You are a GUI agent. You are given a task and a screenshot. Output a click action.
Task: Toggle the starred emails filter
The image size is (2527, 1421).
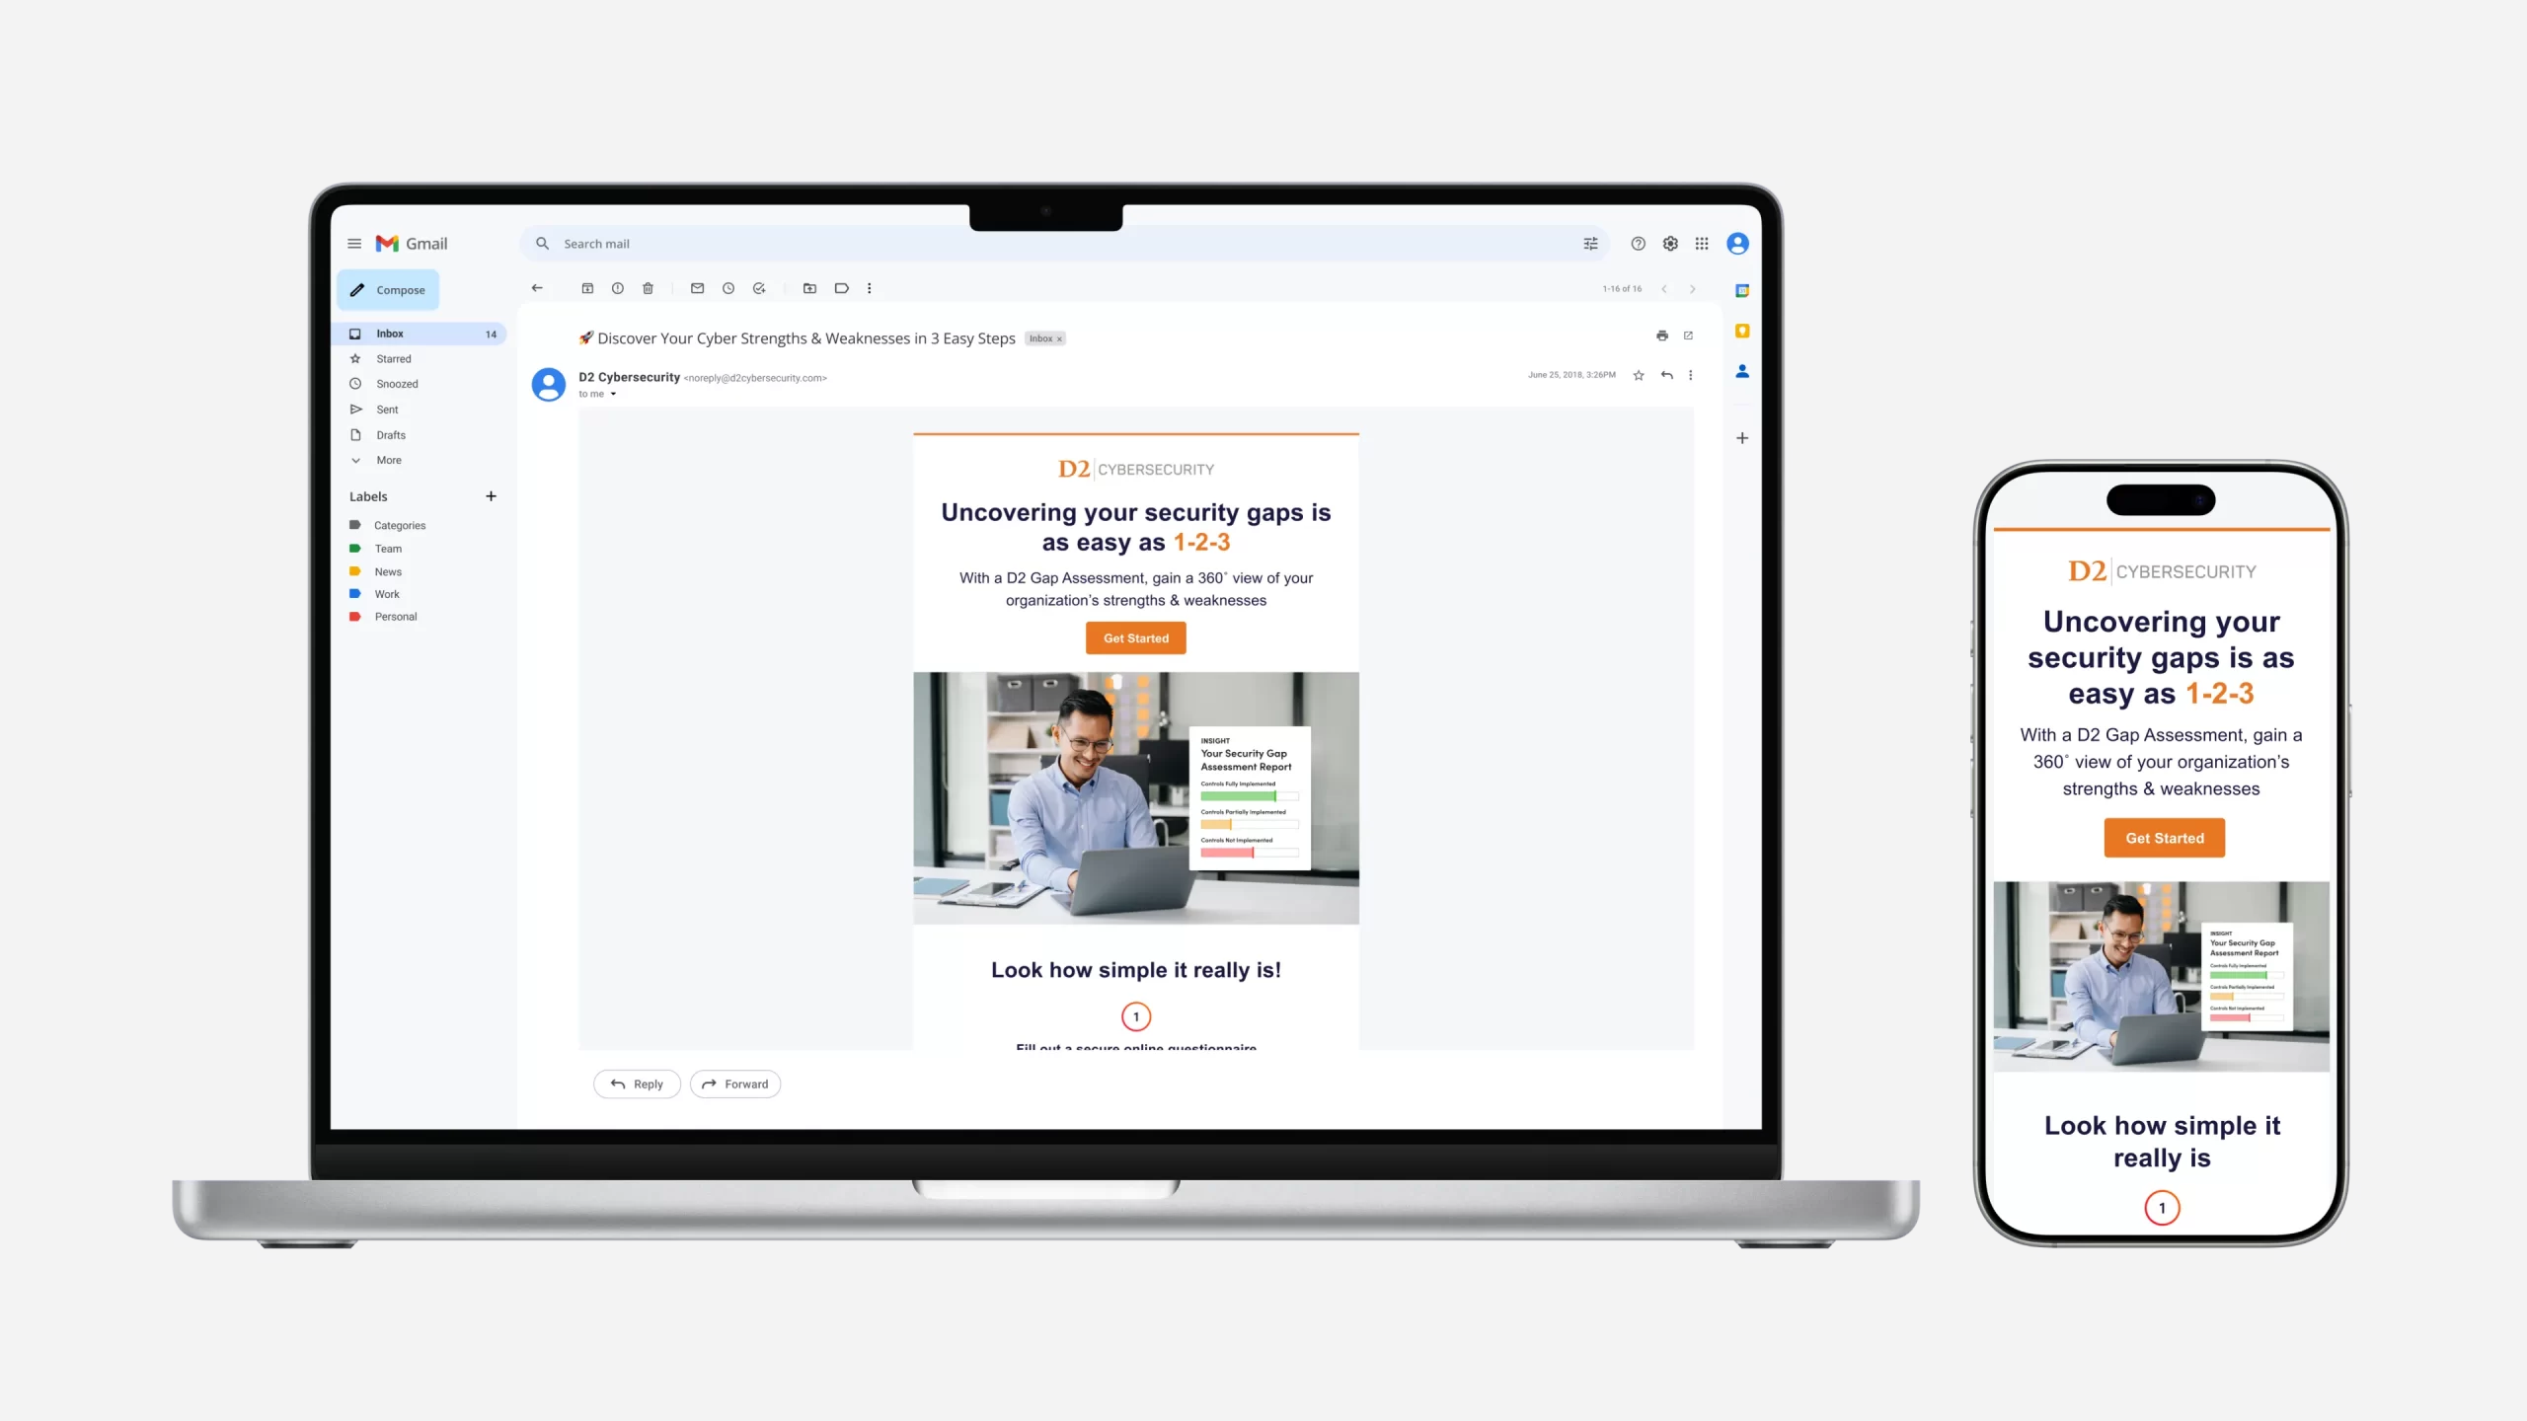(x=392, y=357)
